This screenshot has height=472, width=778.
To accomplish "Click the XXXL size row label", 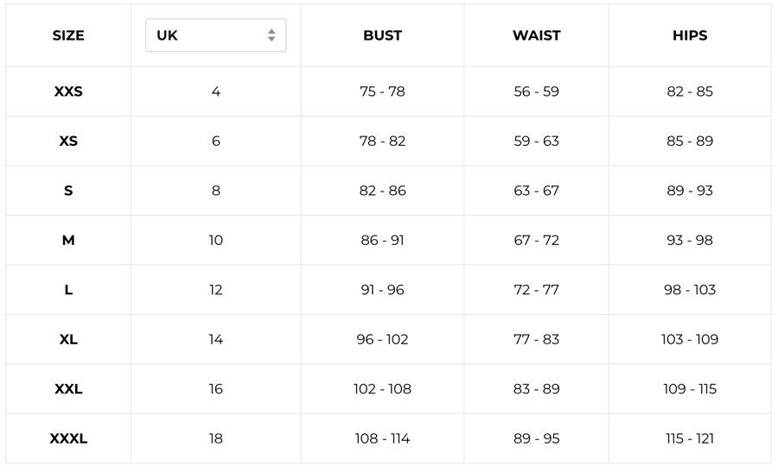I will click(68, 438).
